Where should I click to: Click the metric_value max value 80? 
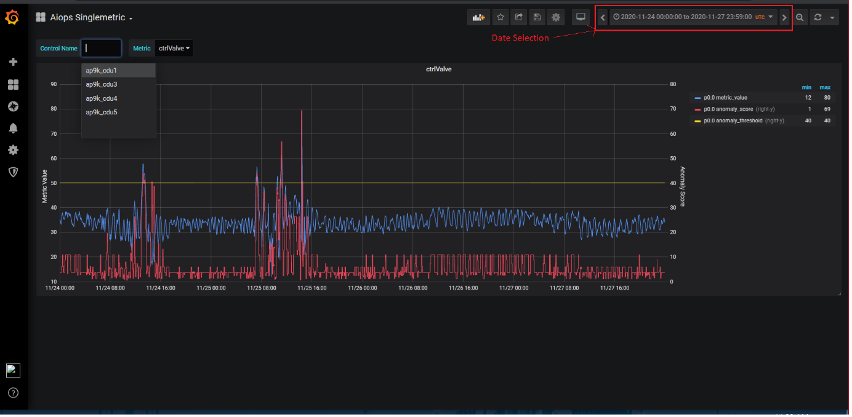tap(827, 98)
